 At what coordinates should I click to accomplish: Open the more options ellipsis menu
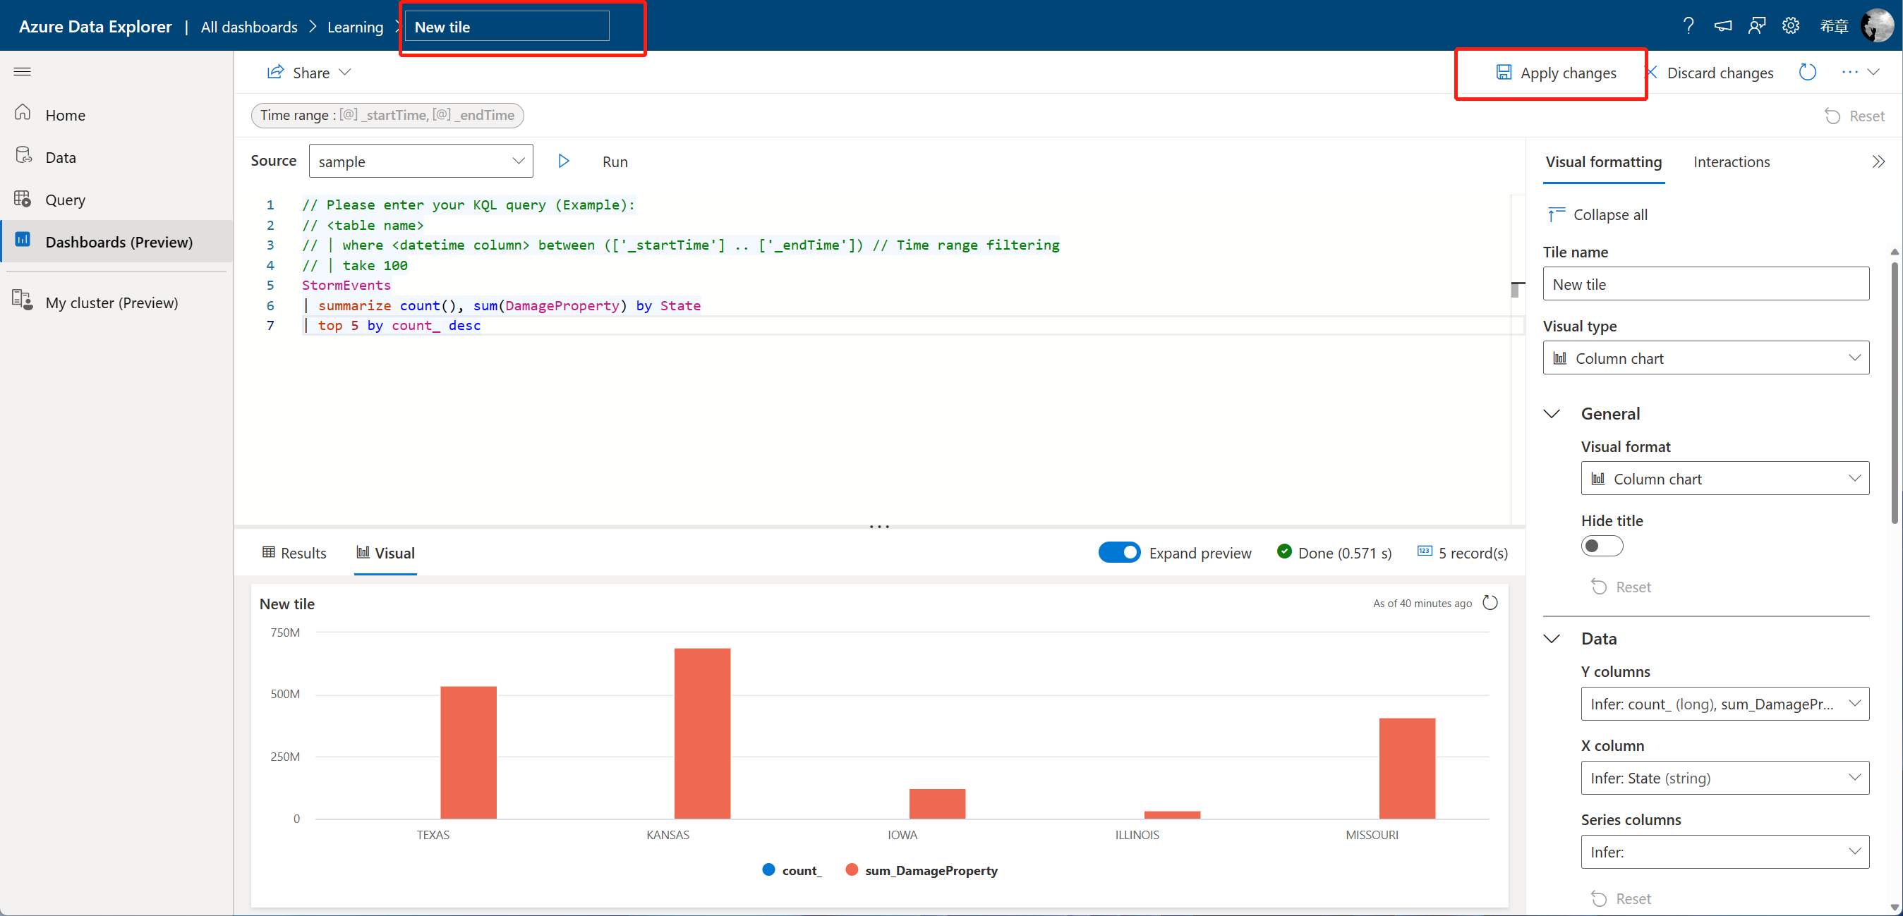[x=1850, y=73]
